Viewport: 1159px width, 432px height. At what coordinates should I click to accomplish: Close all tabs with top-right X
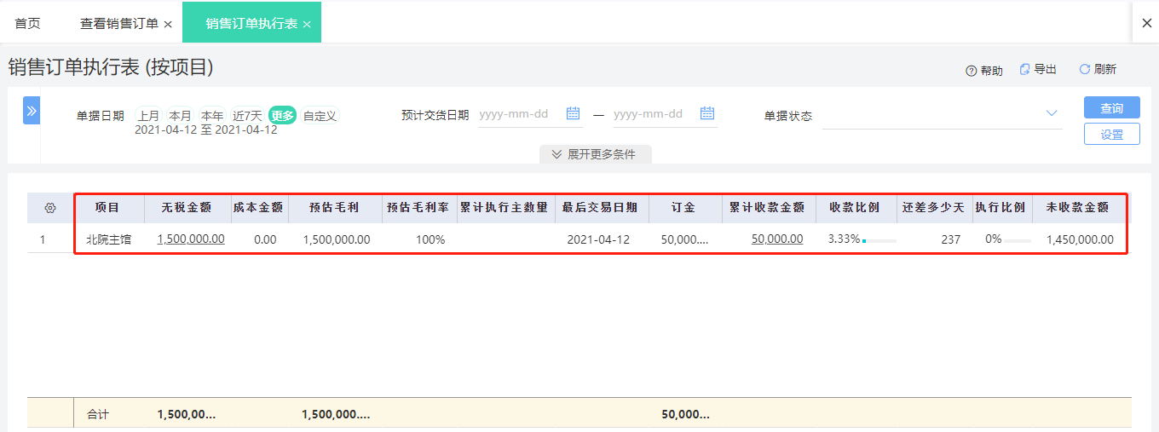click(x=1147, y=24)
